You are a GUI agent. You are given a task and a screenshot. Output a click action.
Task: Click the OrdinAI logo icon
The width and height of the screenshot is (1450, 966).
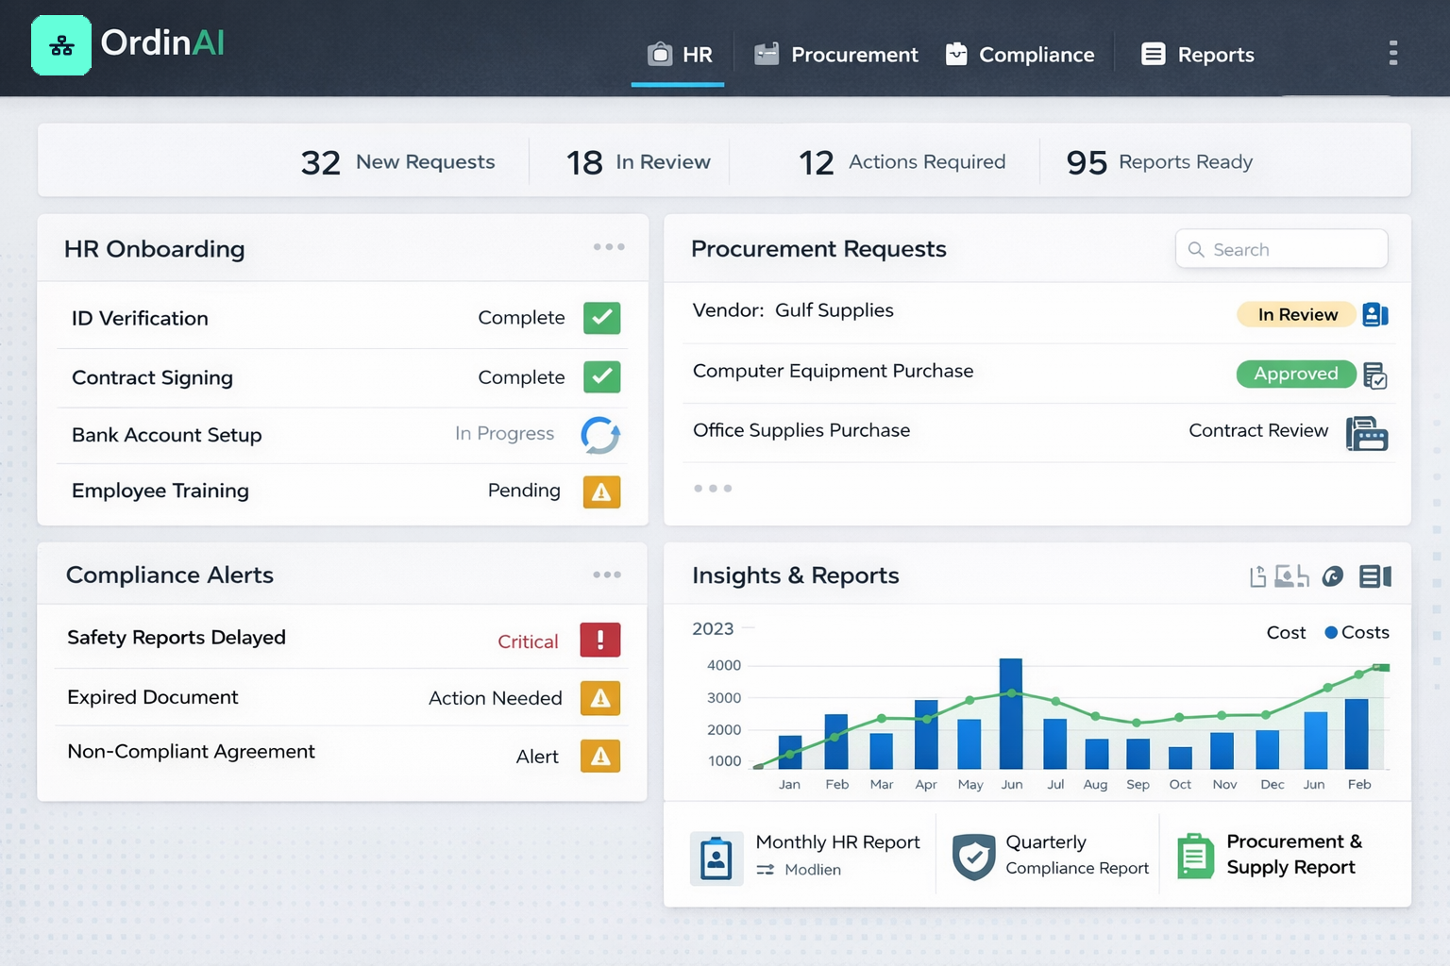point(60,44)
